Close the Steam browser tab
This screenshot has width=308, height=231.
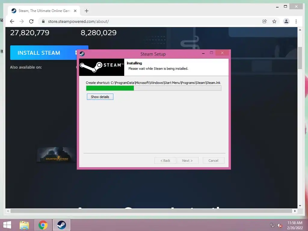click(x=75, y=11)
